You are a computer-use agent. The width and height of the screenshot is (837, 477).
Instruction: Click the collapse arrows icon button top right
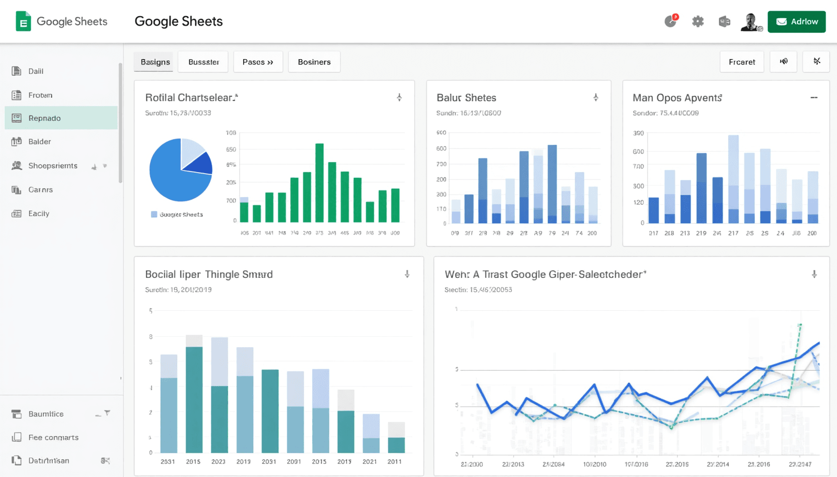pyautogui.click(x=816, y=62)
